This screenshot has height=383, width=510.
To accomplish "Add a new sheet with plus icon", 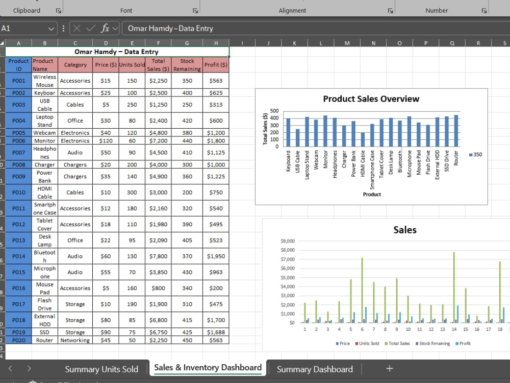I will coord(389,368).
